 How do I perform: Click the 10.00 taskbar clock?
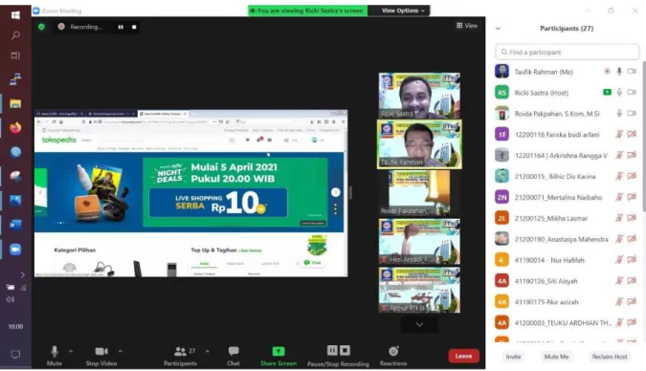click(x=15, y=326)
